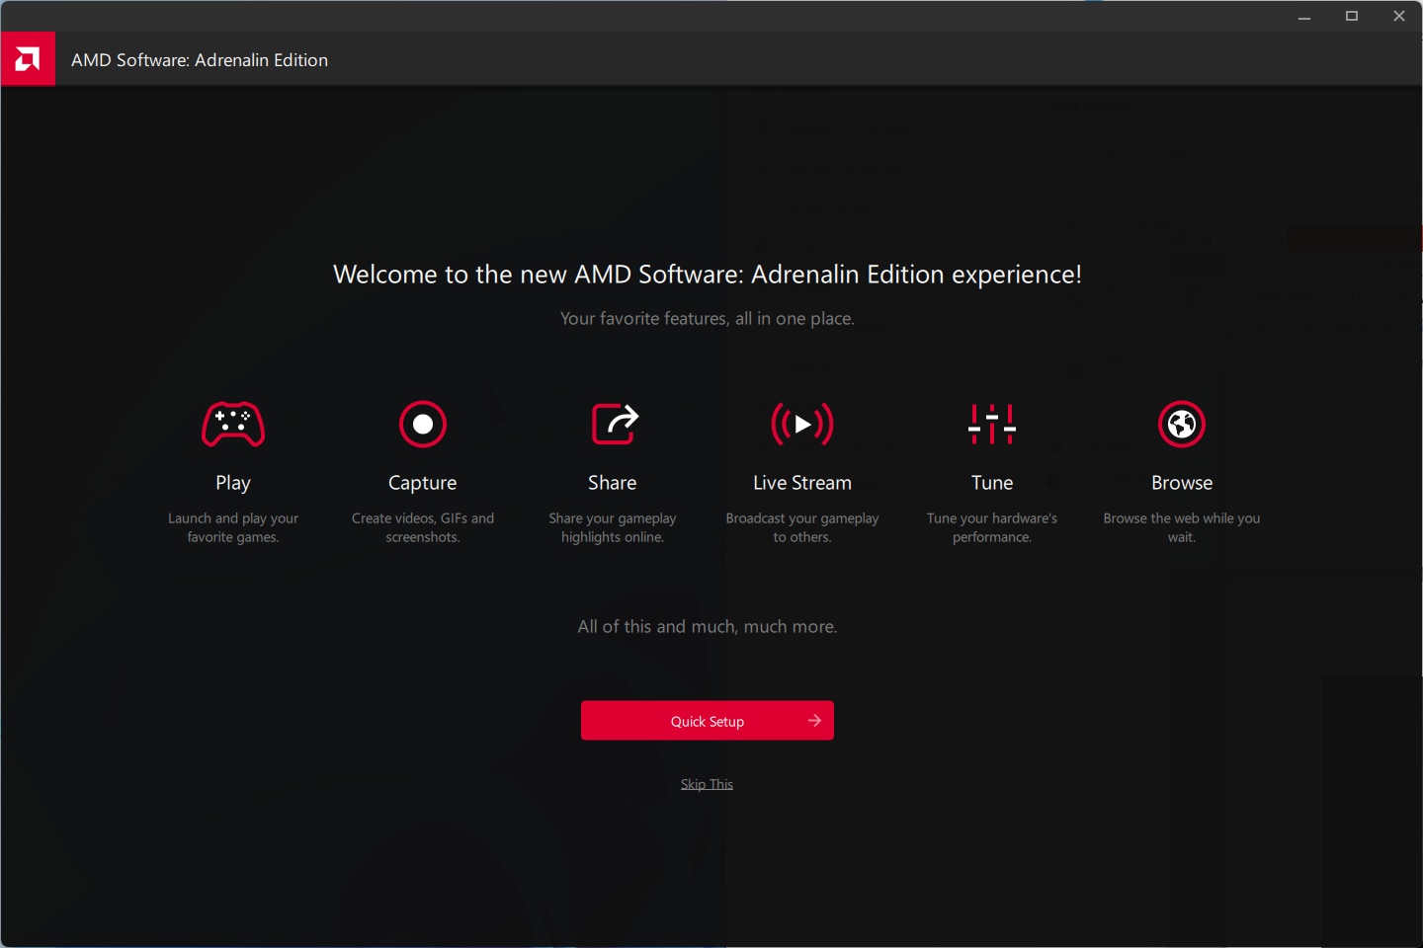Image resolution: width=1423 pixels, height=948 pixels.
Task: Click 'Share your gameplay highlights online.' text
Action: pyautogui.click(x=613, y=527)
